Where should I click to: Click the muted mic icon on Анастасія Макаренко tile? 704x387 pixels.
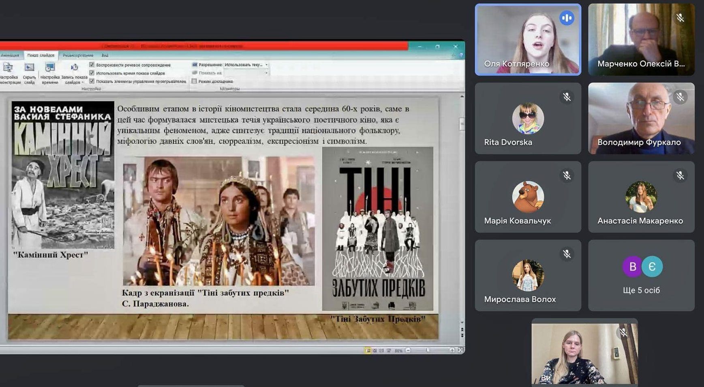tap(680, 176)
